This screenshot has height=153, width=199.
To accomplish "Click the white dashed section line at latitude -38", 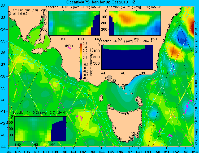I will (51, 73).
